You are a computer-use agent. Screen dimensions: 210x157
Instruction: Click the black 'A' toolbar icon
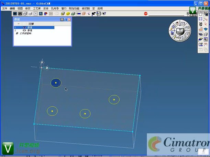pyautogui.click(x=20, y=14)
